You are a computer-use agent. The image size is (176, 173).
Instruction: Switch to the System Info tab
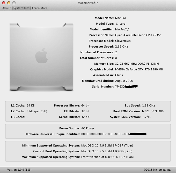click(x=21, y=8)
